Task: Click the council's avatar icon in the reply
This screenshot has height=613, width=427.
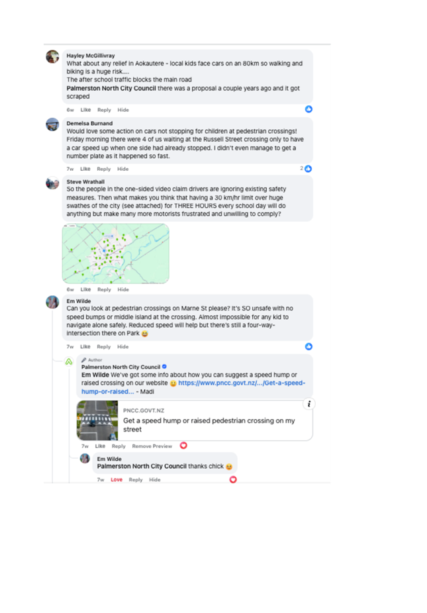Action: (69, 361)
